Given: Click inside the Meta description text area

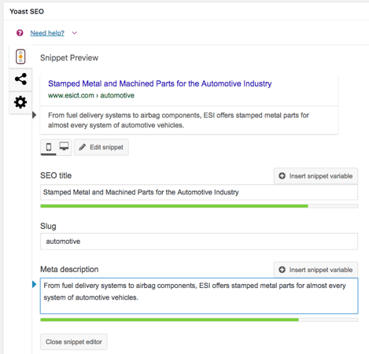Looking at the screenshot, I should (199, 296).
